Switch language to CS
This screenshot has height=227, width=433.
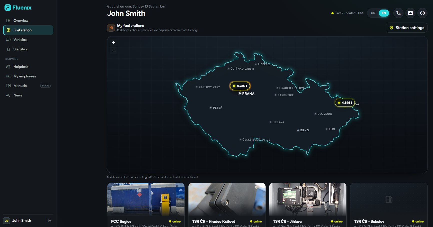[x=373, y=13]
